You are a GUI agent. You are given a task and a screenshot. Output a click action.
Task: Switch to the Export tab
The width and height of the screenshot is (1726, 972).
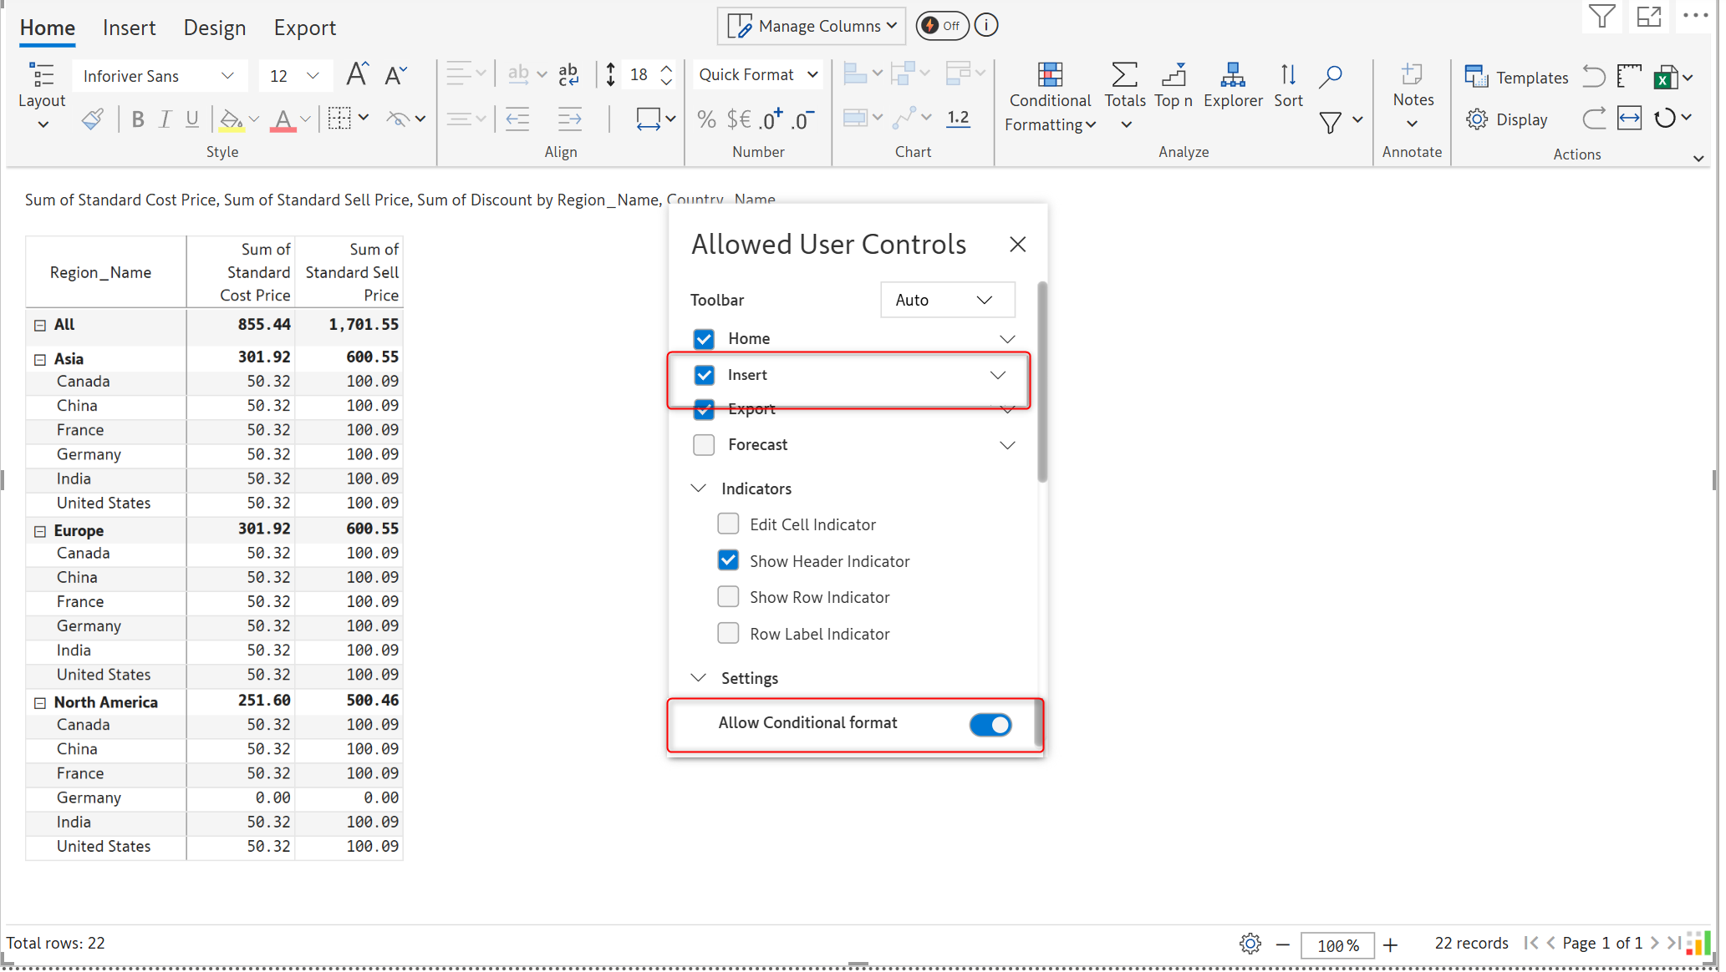(x=304, y=28)
